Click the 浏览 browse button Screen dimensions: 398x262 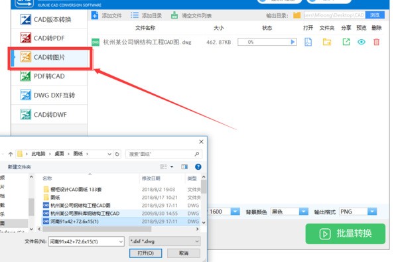[x=375, y=15]
